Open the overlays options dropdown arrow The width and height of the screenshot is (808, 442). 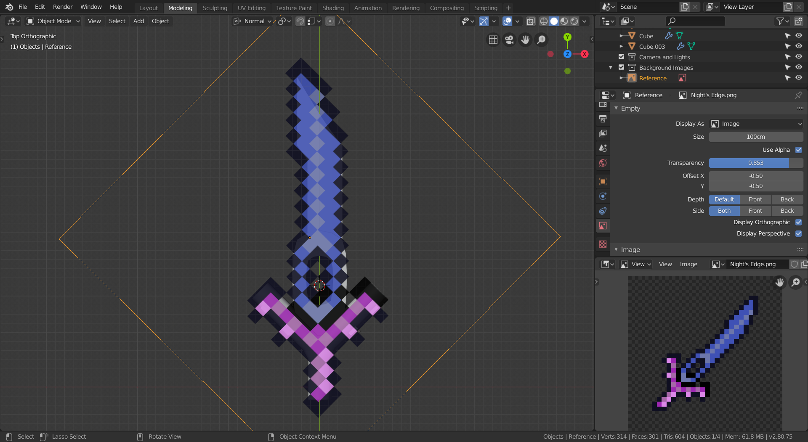point(517,21)
